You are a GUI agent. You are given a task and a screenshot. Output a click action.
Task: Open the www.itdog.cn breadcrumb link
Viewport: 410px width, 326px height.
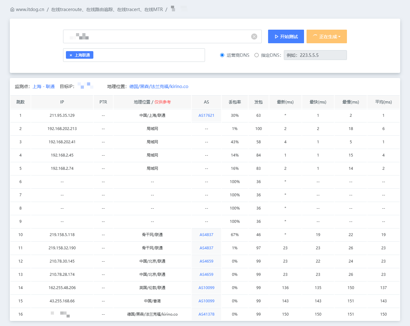coord(30,9)
